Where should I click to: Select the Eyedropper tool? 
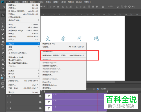click(x=3, y=30)
